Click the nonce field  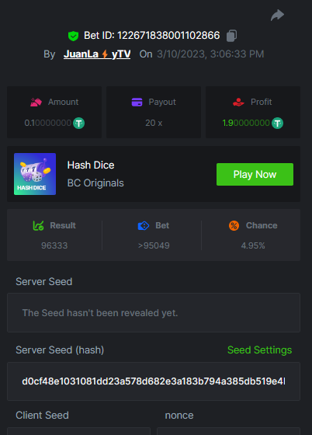coord(228,431)
